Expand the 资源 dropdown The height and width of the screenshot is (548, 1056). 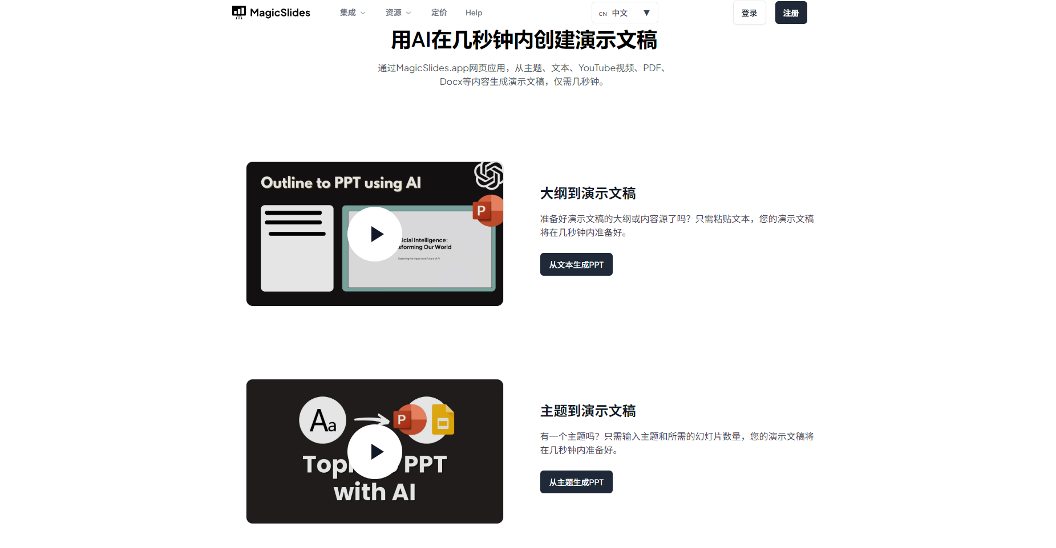[x=398, y=12]
